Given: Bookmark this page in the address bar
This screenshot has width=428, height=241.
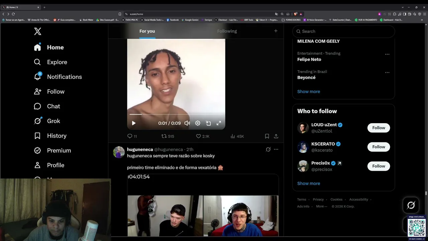Looking at the screenshot, I should click(x=120, y=14).
